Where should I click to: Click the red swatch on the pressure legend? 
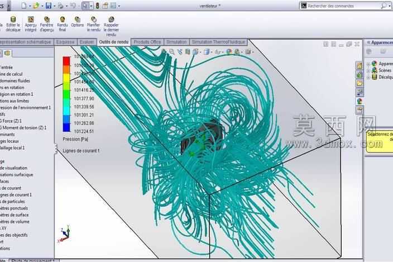click(x=66, y=61)
